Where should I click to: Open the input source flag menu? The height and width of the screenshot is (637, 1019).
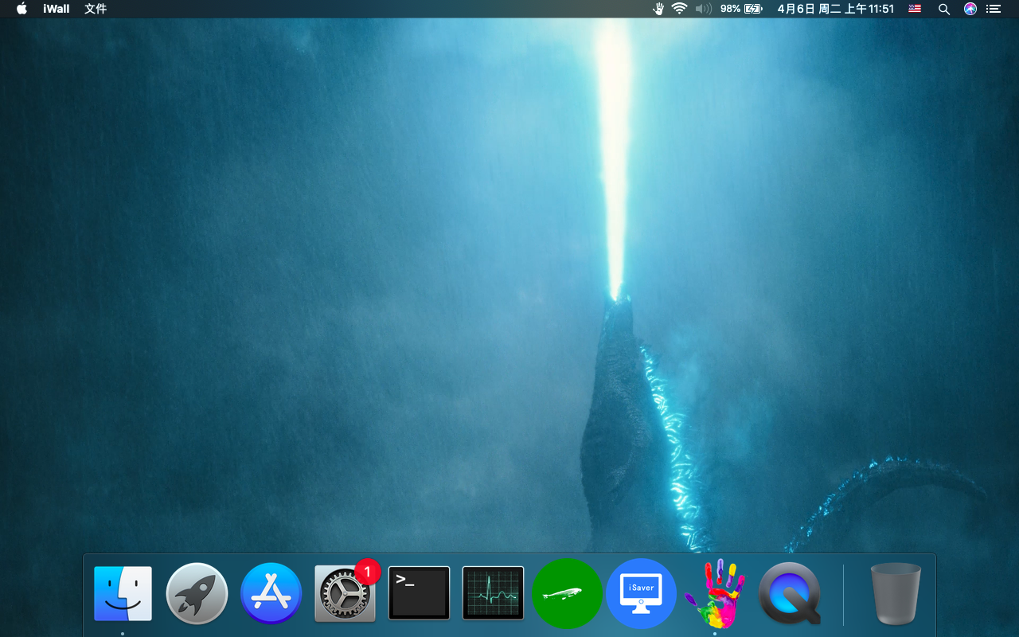pos(915,9)
